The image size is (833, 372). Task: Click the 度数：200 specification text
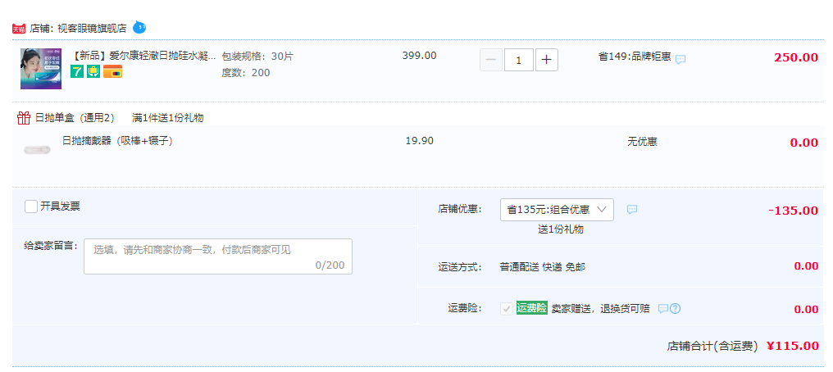click(x=246, y=73)
